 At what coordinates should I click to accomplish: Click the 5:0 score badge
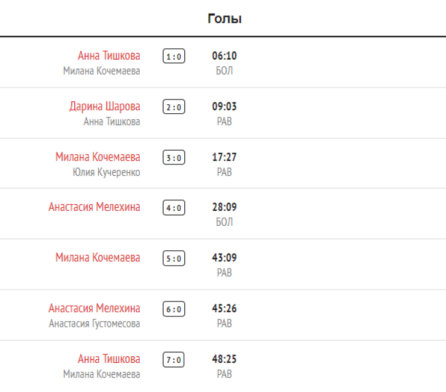click(174, 259)
